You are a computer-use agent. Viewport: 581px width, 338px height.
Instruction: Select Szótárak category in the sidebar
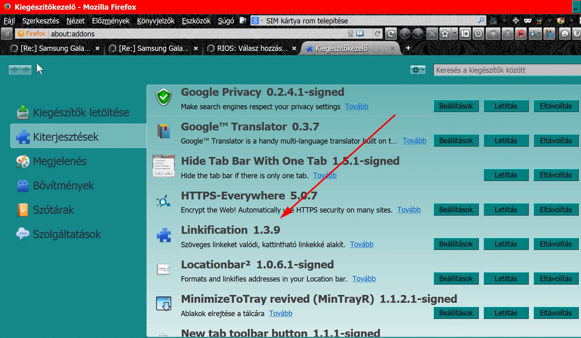tap(79, 210)
